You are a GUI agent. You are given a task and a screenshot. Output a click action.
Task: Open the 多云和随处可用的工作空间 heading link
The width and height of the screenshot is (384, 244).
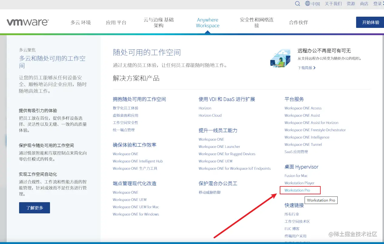[52, 62]
